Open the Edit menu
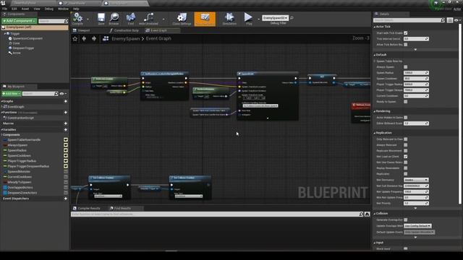The image size is (463, 260). [x=14, y=9]
